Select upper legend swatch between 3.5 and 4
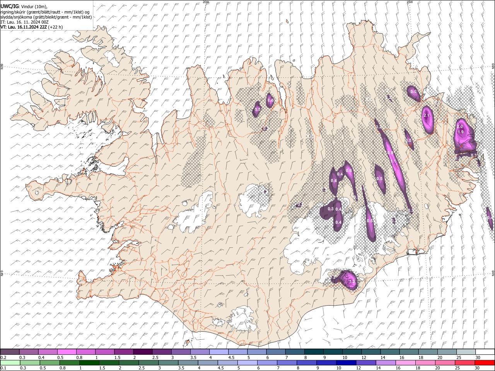Image resolution: width=495 pixels, height=371 pixels. 200,352
